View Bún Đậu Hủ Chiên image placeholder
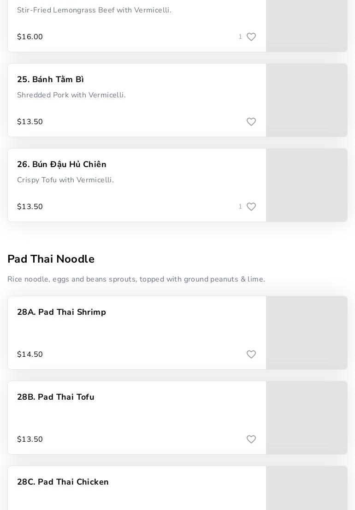355x510 pixels. click(307, 185)
